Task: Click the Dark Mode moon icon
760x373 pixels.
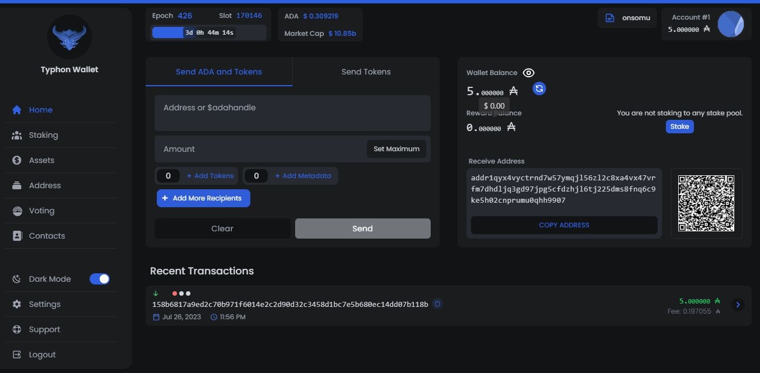Action: point(17,279)
